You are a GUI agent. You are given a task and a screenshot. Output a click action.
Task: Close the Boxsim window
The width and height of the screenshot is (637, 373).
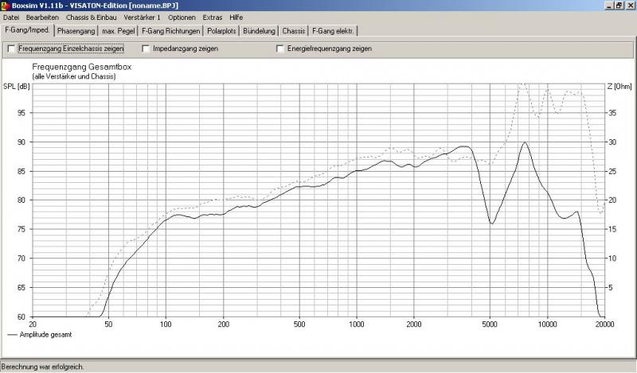630,5
